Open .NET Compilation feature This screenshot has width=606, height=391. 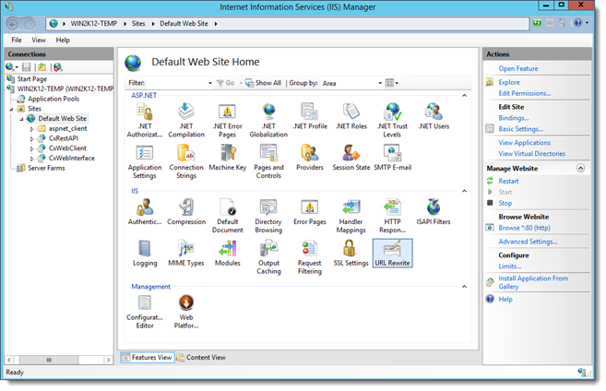pos(186,120)
